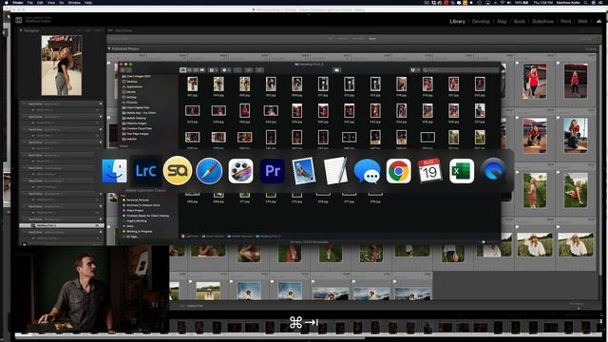Open All Tags in Finder sidebar
The image size is (608, 342).
[132, 237]
